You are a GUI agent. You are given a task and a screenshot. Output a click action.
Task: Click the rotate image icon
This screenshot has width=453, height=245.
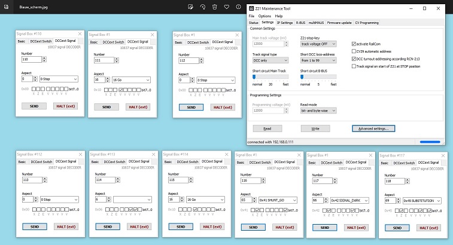[202, 7]
